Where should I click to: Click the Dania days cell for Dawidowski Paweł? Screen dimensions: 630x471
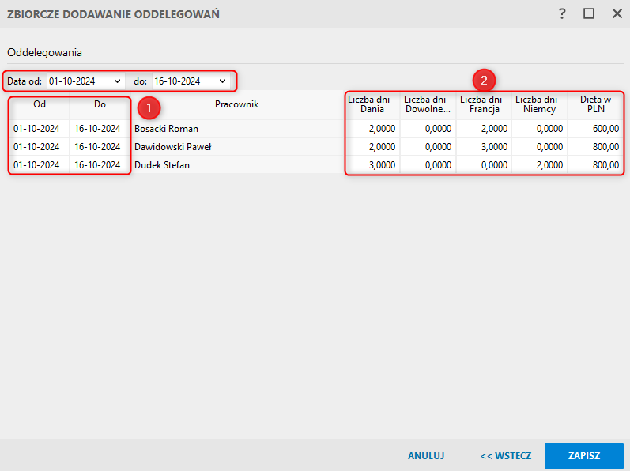pyautogui.click(x=372, y=147)
